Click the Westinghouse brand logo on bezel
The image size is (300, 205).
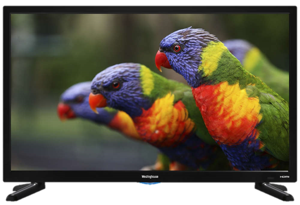[x=150, y=177]
